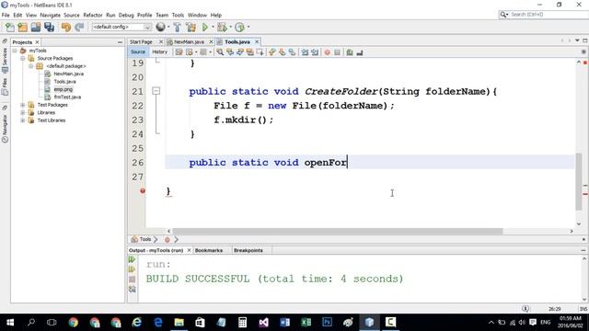Click the New File toolbar icon
This screenshot has width=589, height=331.
tap(10, 27)
